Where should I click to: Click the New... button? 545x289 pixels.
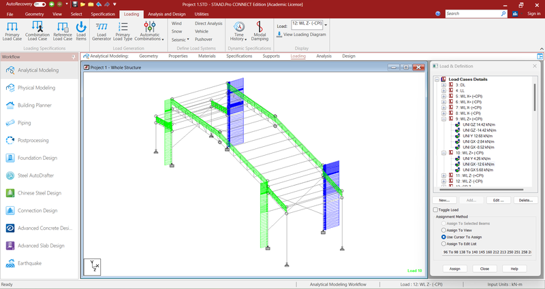point(444,200)
